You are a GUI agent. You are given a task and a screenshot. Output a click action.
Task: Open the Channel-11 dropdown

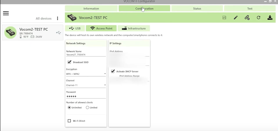point(86,85)
